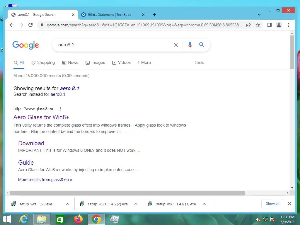Clear the search box with the X
This screenshot has width=300, height=225.
pyautogui.click(x=176, y=45)
